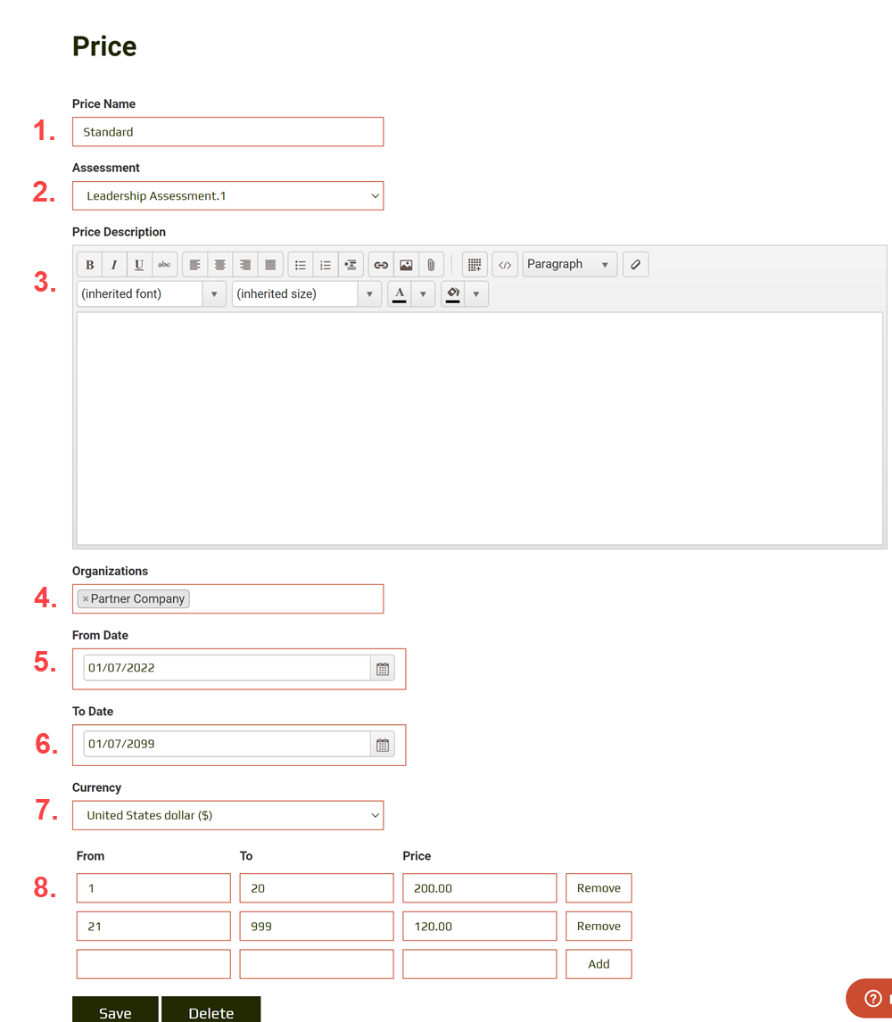Insert a hyperlink in the description
This screenshot has height=1022, width=892.
[x=381, y=265]
